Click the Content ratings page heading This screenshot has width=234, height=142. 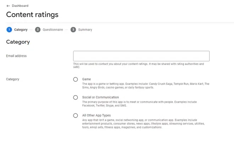(32, 15)
